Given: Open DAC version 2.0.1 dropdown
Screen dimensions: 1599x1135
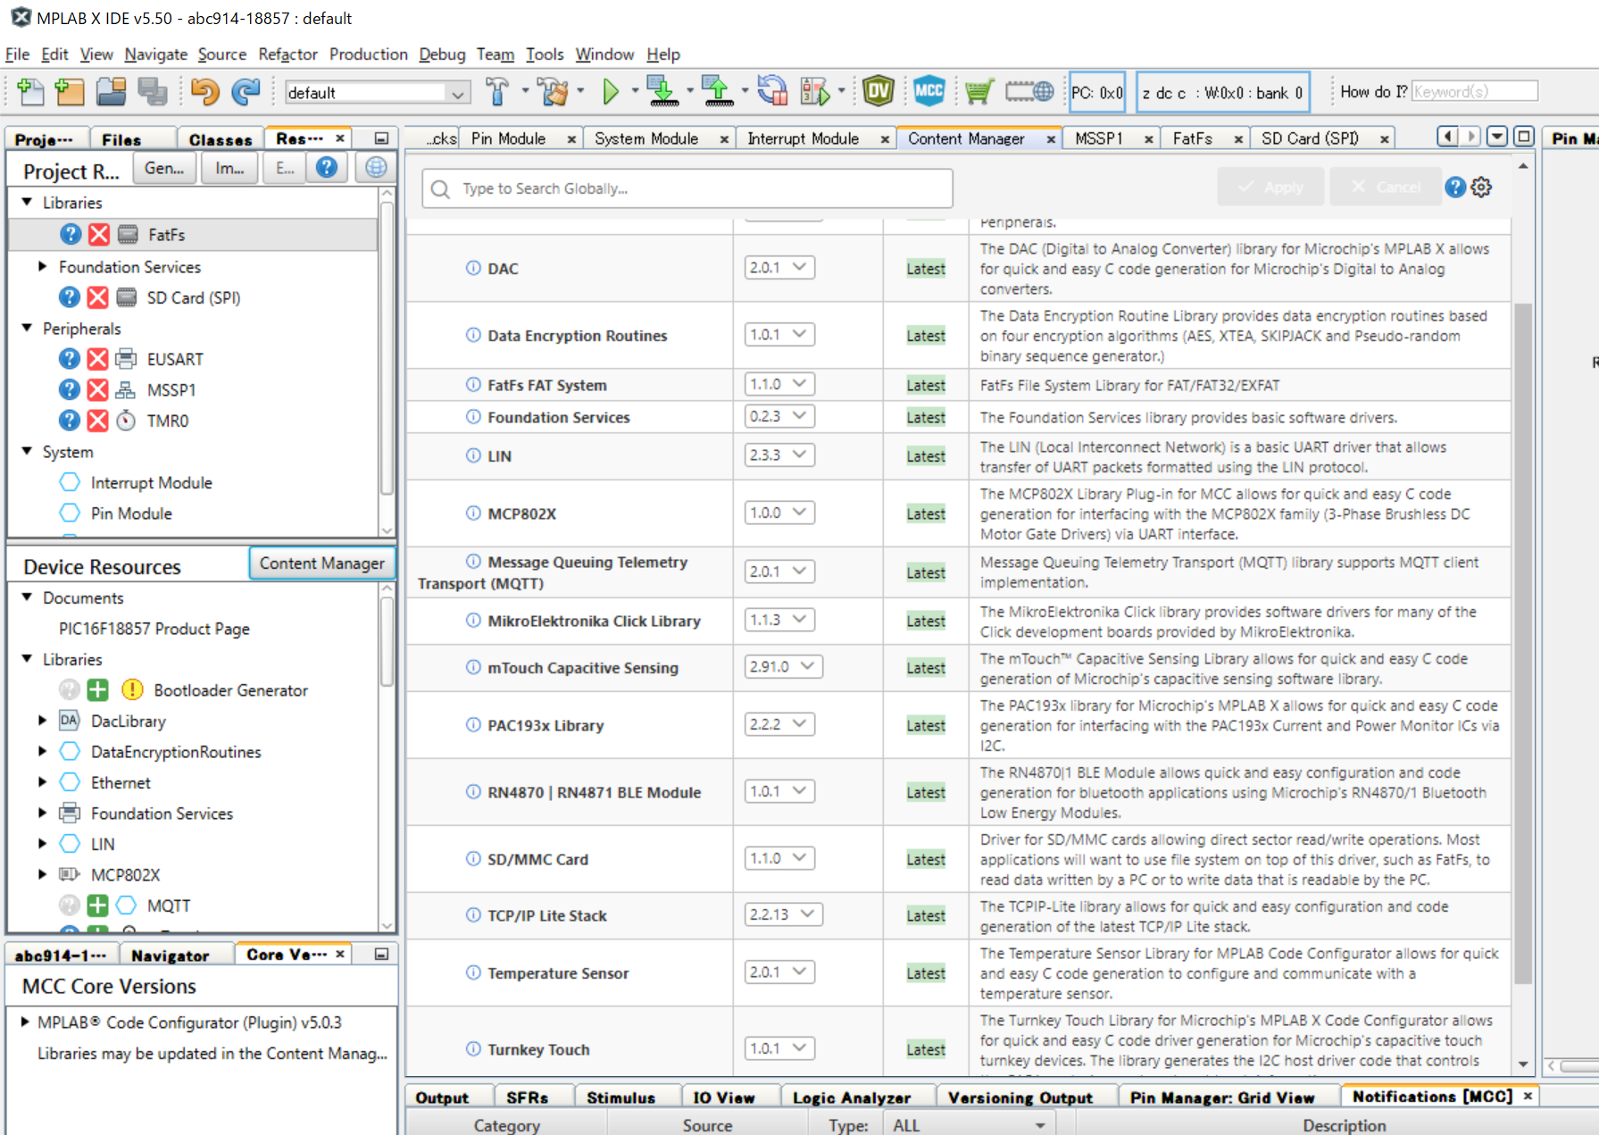Looking at the screenshot, I should 779,267.
